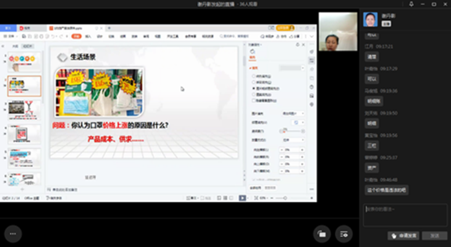The height and width of the screenshot is (247, 451).
Task: Collapse the fill section red triangle header
Action: point(253,68)
